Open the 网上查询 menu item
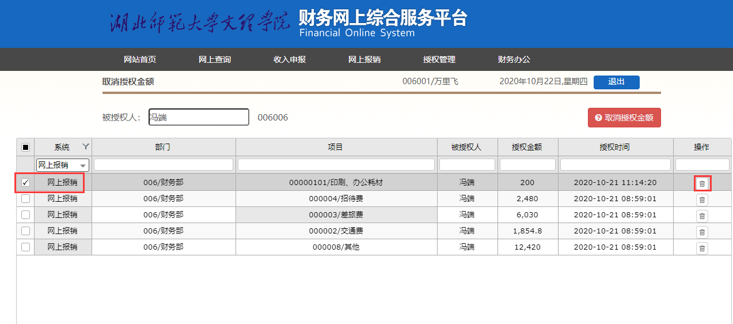Screen dimensions: 733x324 pyautogui.click(x=215, y=59)
